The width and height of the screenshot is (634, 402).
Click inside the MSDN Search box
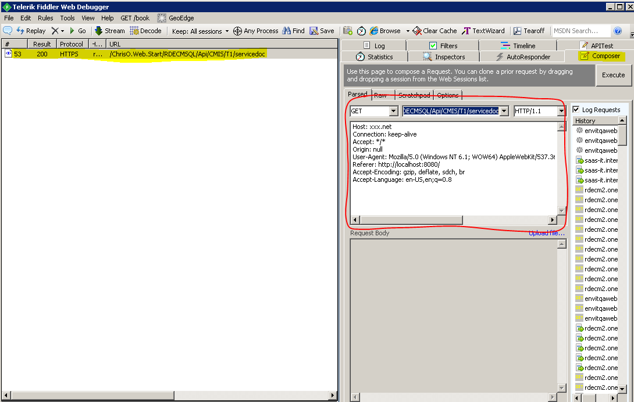coord(580,31)
